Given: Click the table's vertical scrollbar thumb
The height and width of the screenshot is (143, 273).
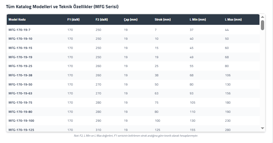Looking at the screenshot, I should click(262, 25).
